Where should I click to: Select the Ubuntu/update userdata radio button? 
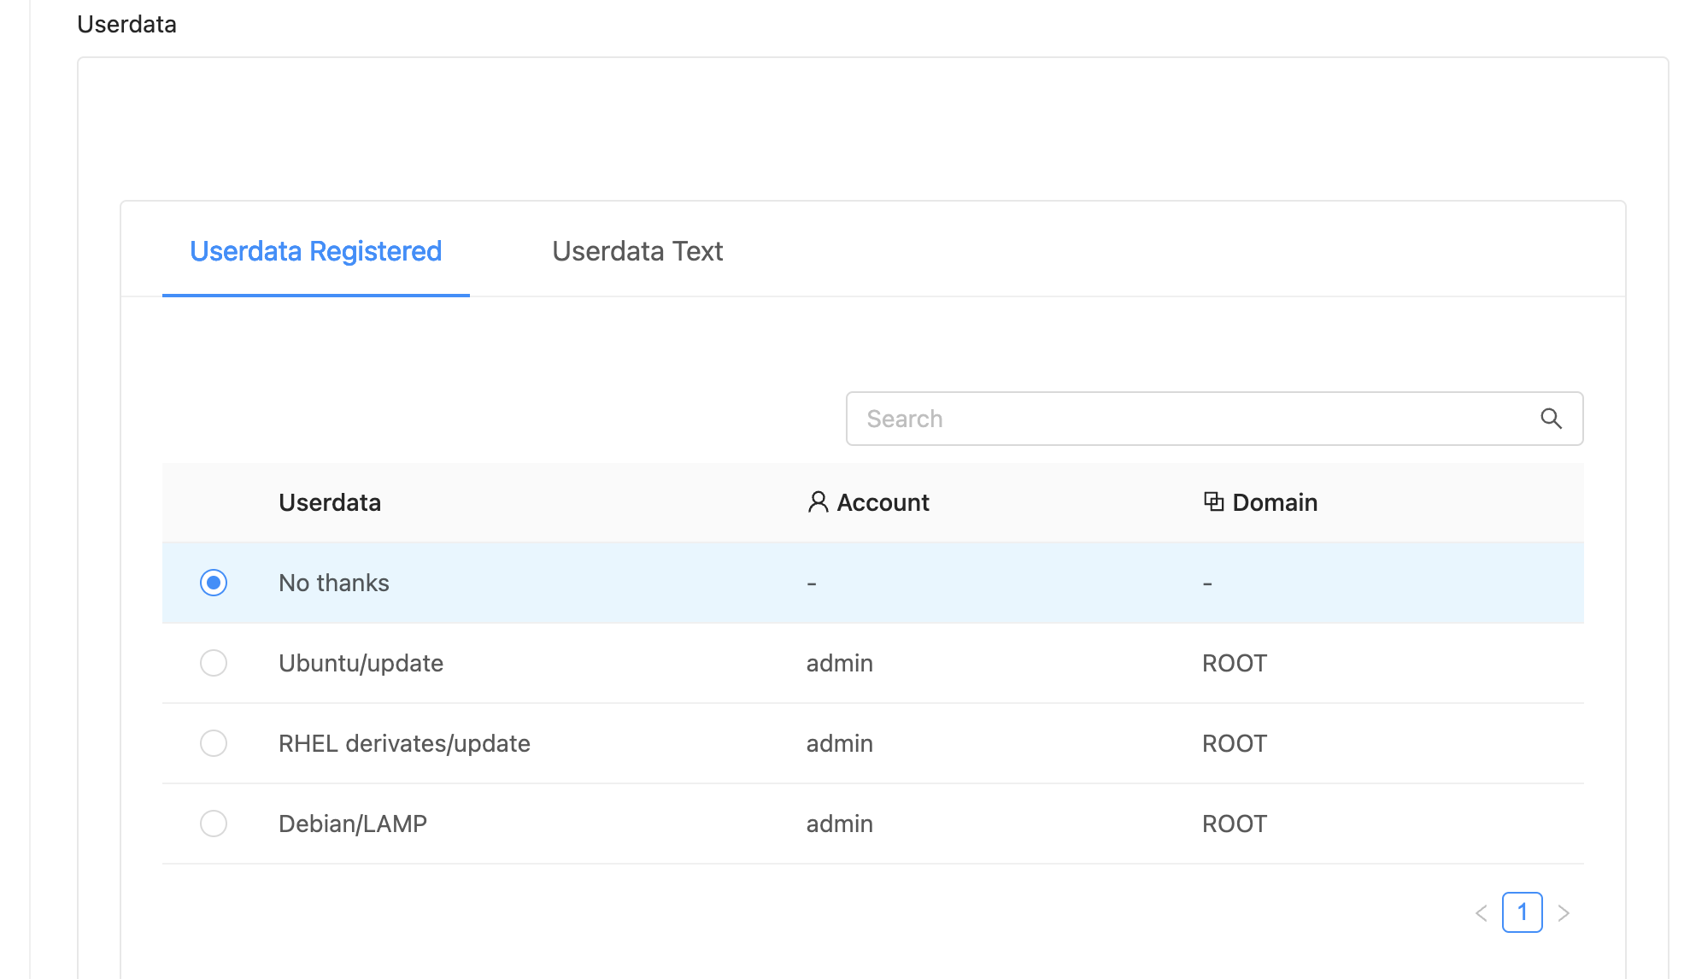pyautogui.click(x=214, y=663)
